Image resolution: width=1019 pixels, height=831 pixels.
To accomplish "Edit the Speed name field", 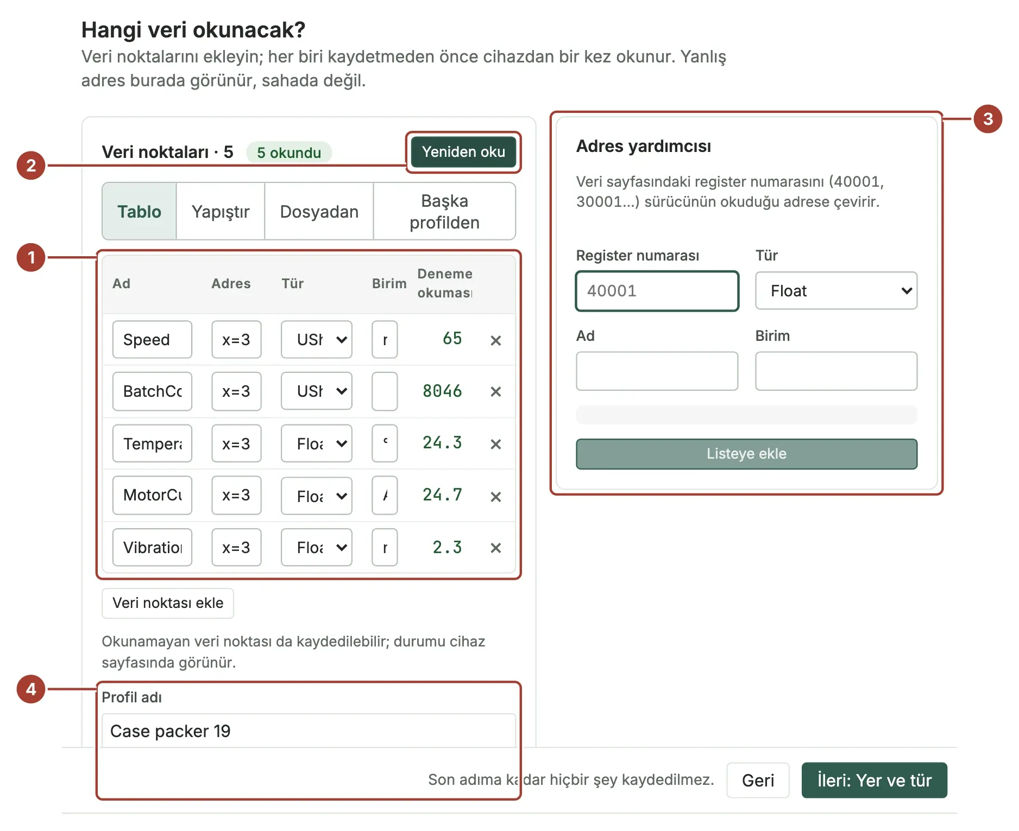I will 152,340.
